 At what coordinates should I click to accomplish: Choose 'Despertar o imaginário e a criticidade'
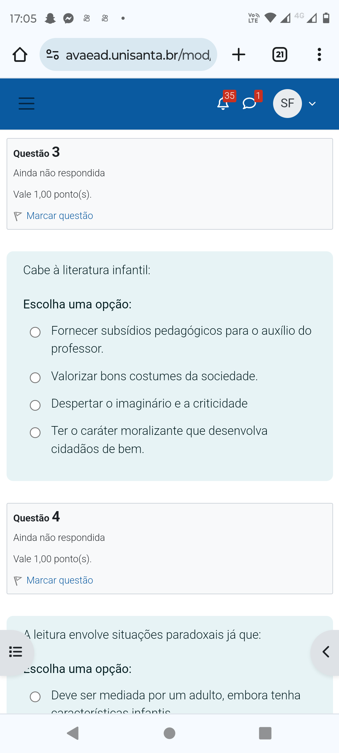click(35, 405)
